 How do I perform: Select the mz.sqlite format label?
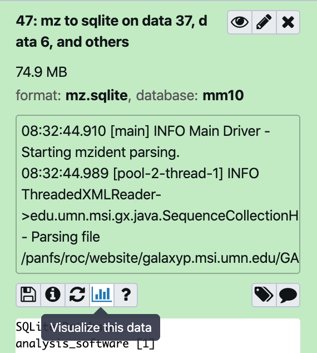tap(97, 95)
